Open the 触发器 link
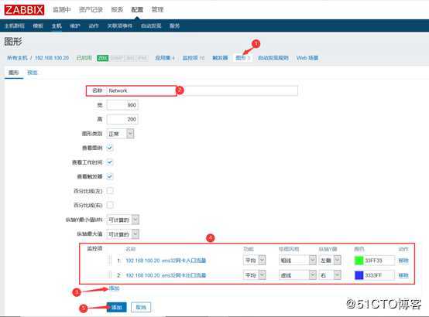This screenshot has height=317, width=429. pyautogui.click(x=220, y=58)
